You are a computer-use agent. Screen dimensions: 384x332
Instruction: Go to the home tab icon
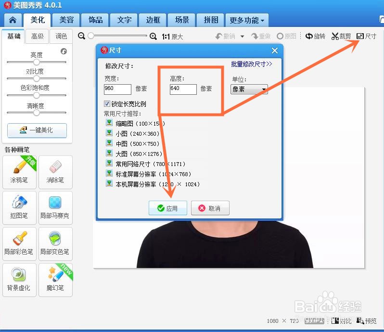(13, 20)
